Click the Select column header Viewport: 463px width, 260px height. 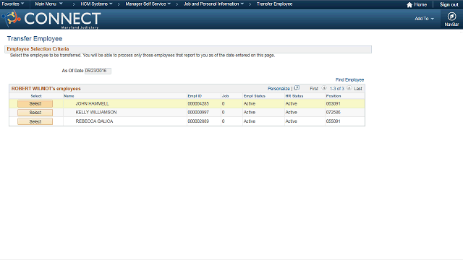pyautogui.click(x=36, y=96)
